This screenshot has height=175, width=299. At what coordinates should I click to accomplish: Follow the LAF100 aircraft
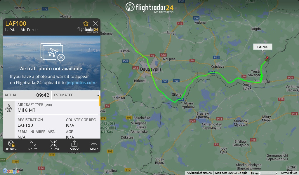click(54, 146)
